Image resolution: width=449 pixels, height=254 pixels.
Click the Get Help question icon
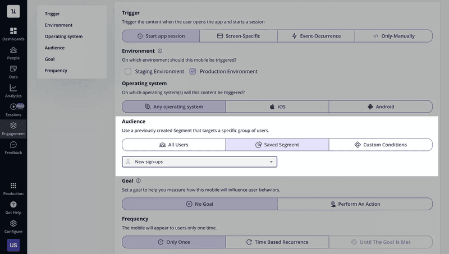pos(13,205)
